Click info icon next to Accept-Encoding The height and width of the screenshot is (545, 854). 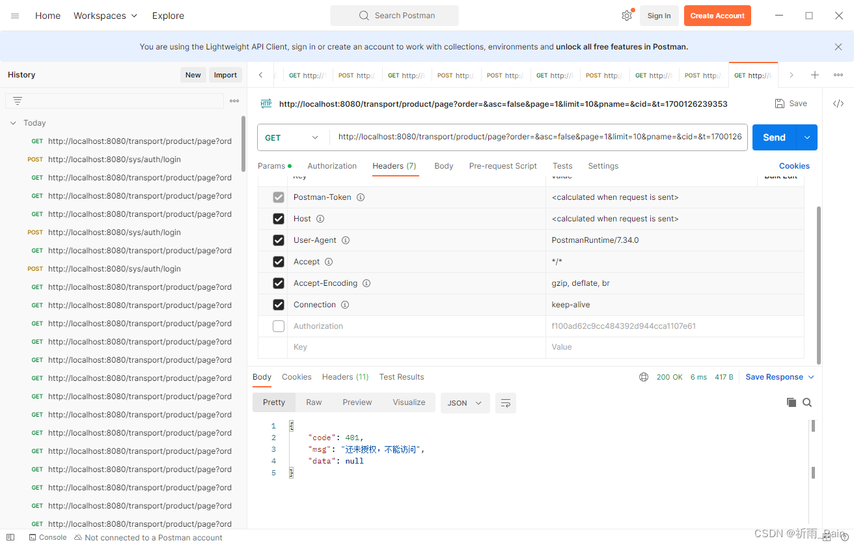point(366,283)
